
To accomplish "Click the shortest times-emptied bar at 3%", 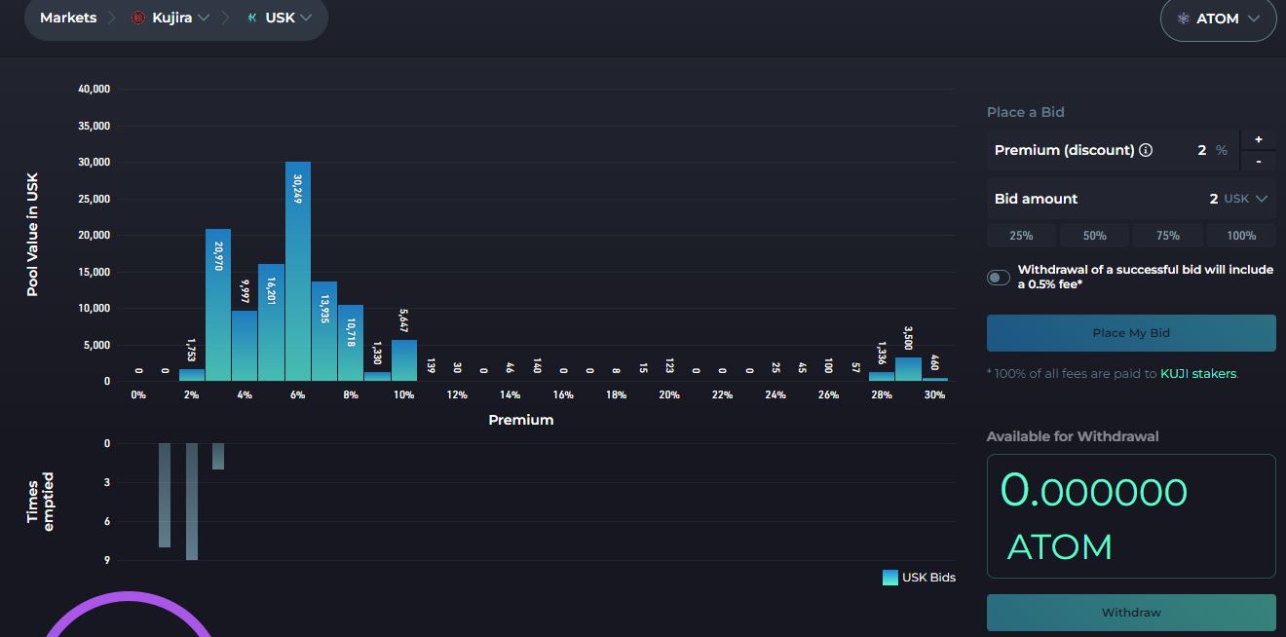I will click(218, 456).
